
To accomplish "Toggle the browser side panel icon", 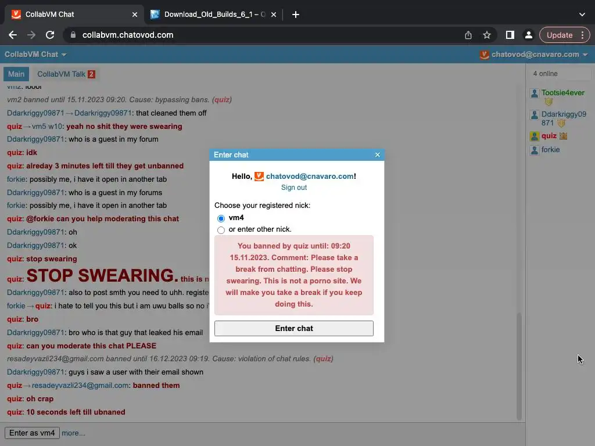I will pos(510,35).
